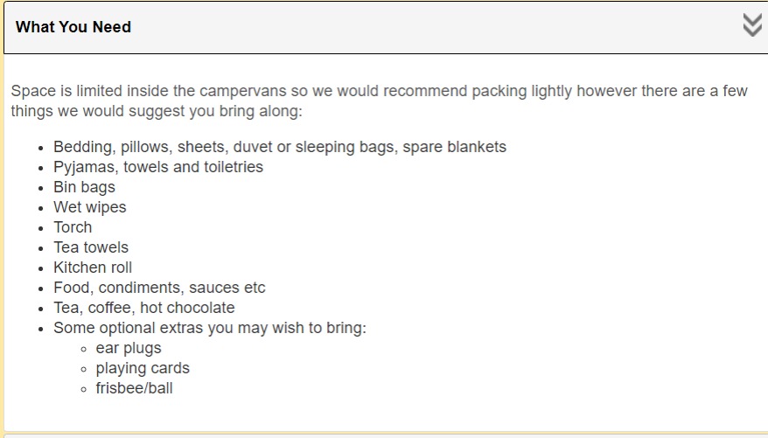This screenshot has width=768, height=438.
Task: Click "Food, condiments, sauces etc" item
Action: click(x=159, y=288)
